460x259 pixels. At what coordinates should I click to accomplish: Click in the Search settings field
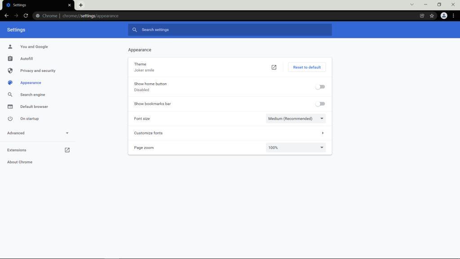click(230, 30)
